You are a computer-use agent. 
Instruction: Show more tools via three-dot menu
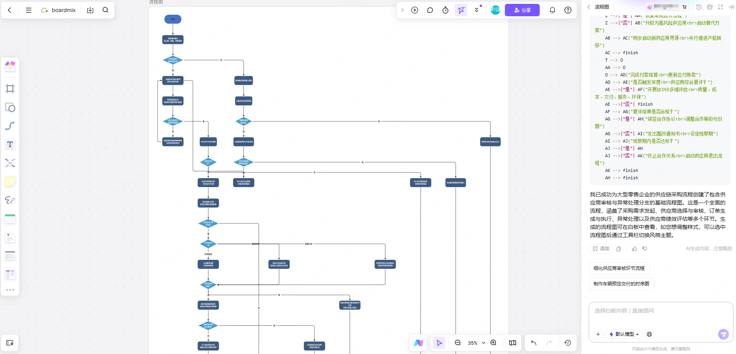[x=10, y=290]
